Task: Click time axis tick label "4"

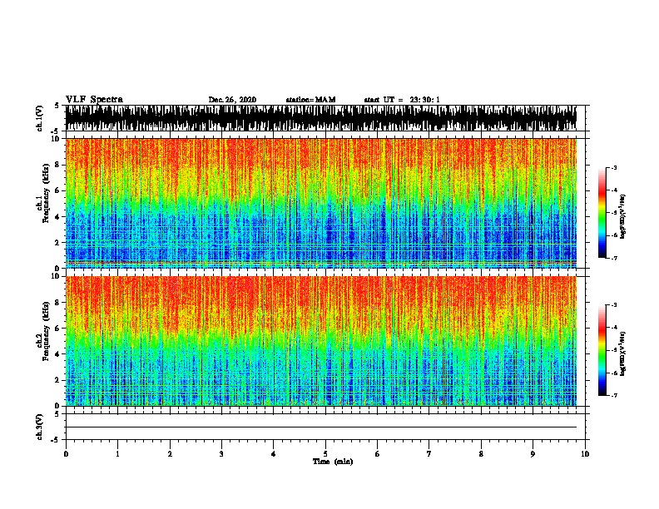Action: click(274, 454)
